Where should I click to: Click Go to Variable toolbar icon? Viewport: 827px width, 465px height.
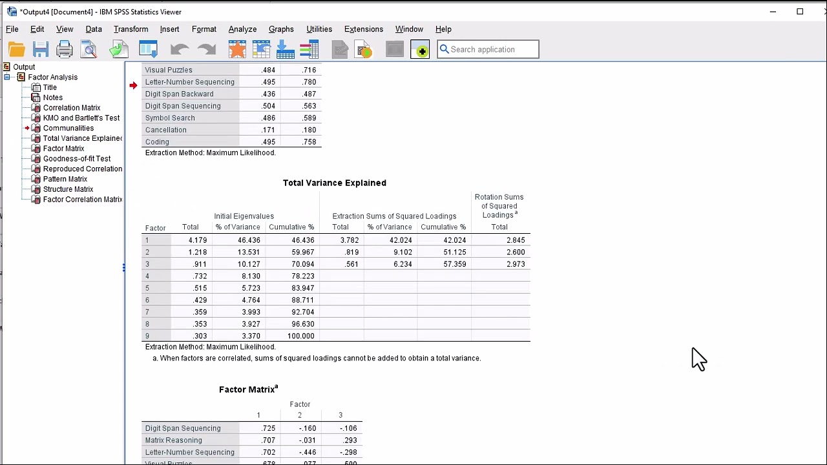285,49
